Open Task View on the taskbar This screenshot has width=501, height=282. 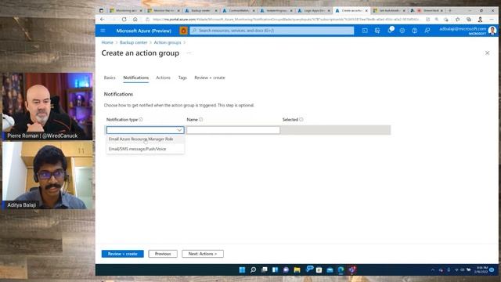pos(264,269)
